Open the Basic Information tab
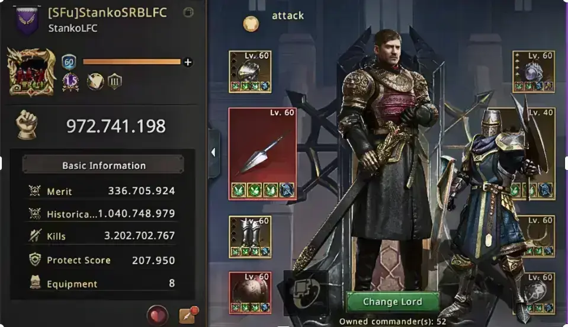Viewport: 568px width, 327px height. (x=103, y=165)
